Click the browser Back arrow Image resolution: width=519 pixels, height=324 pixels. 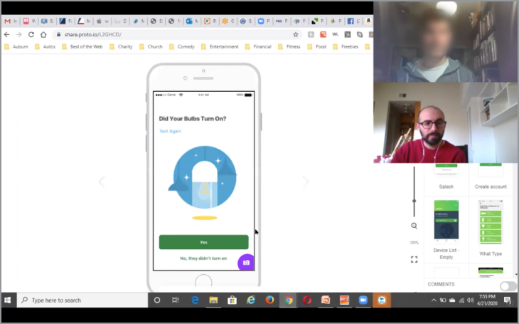click(x=7, y=34)
